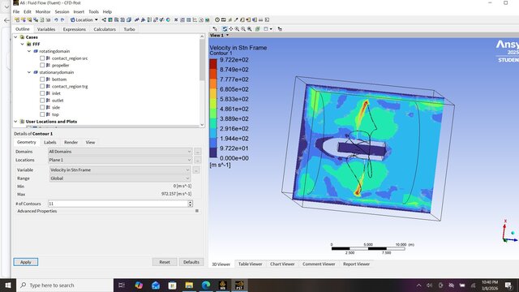The width and height of the screenshot is (519, 292).
Task: Click the Apply button
Action: 25,262
